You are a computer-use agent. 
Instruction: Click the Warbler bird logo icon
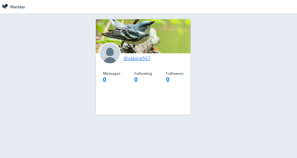(x=5, y=7)
